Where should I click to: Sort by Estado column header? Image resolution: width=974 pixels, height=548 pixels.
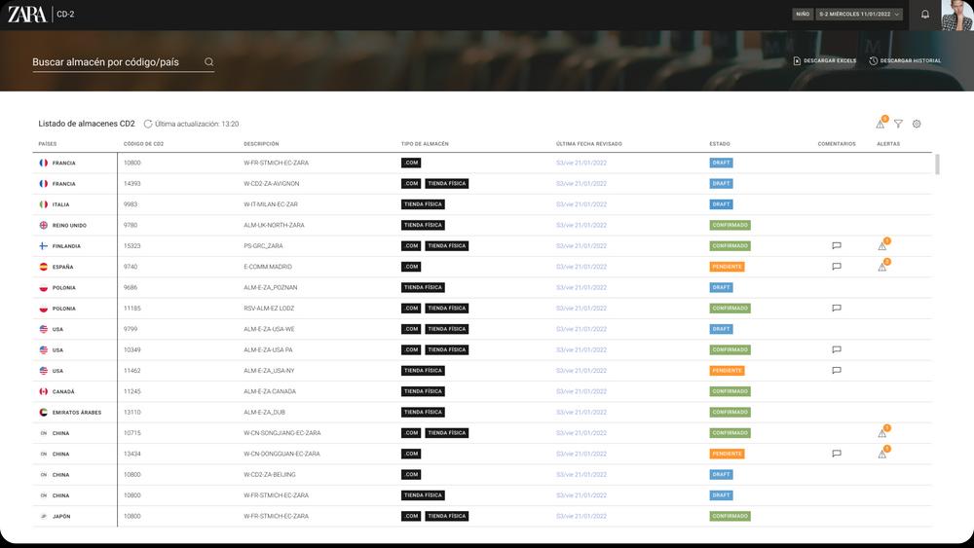tap(720, 143)
